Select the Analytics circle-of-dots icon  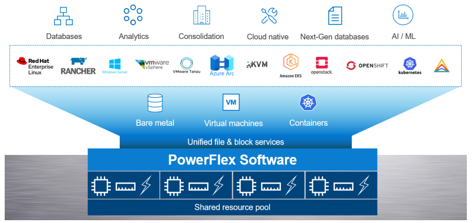tap(133, 15)
